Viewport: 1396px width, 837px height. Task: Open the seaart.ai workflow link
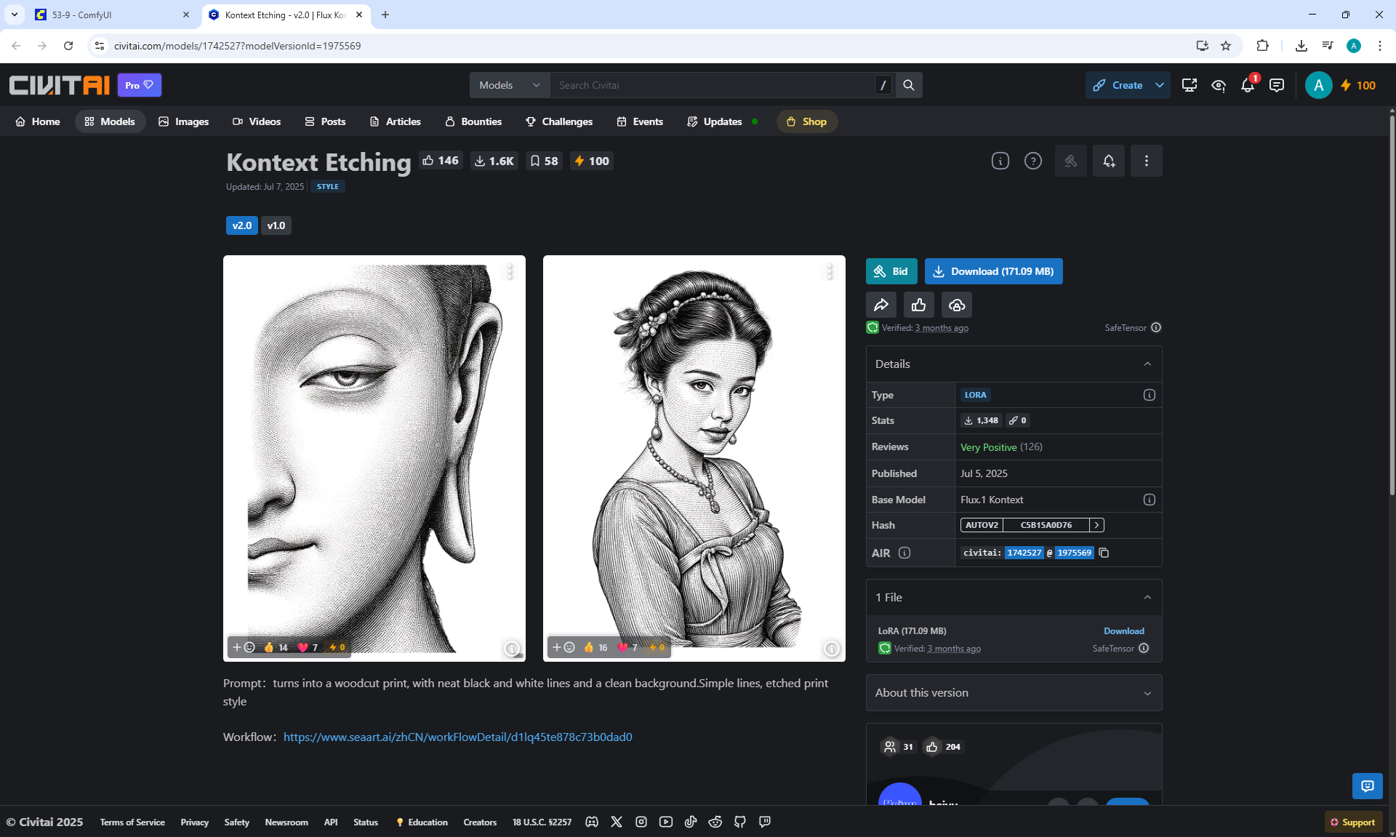point(457,737)
